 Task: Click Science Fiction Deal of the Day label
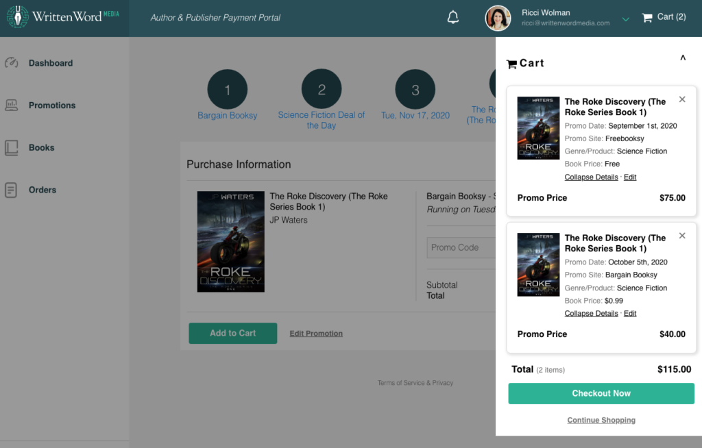point(322,120)
